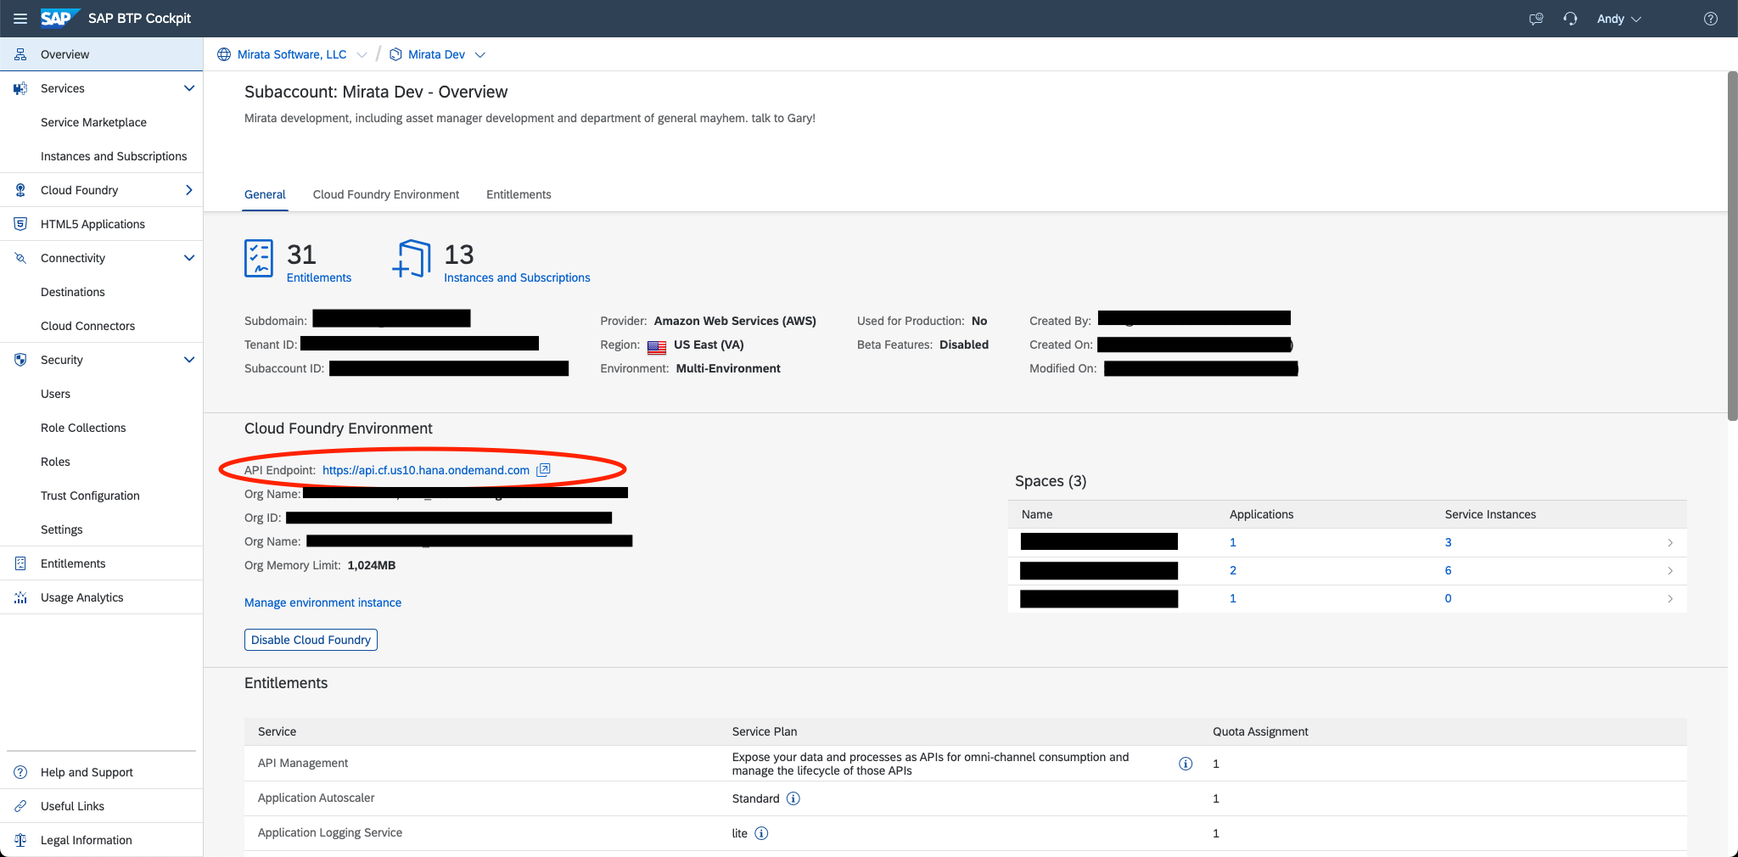This screenshot has height=857, width=1738.
Task: Open the Andy user menu
Action: pos(1619,19)
